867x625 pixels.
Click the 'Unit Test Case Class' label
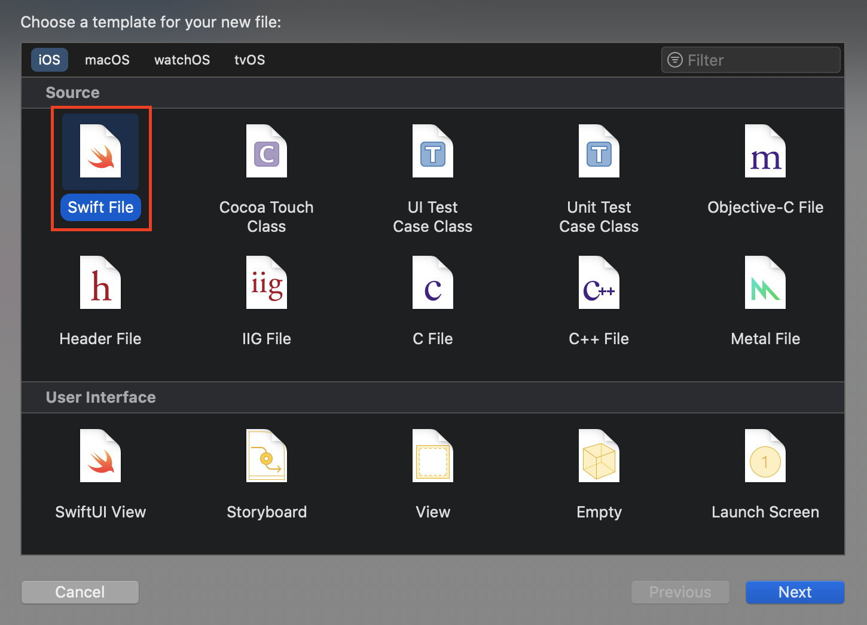[599, 217]
